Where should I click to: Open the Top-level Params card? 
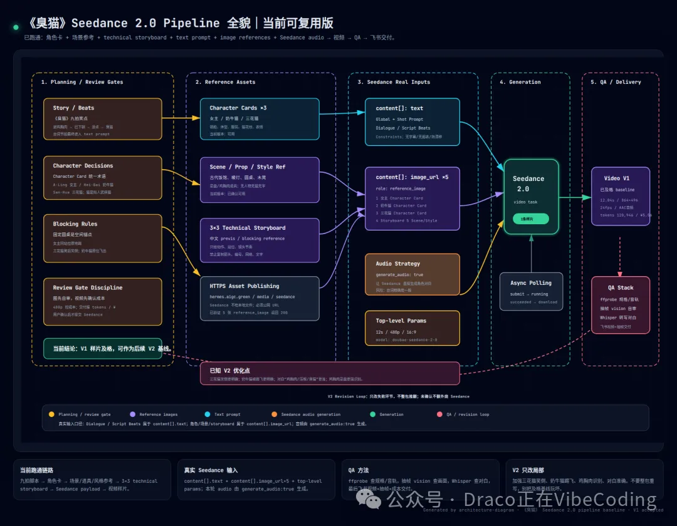[x=412, y=328]
